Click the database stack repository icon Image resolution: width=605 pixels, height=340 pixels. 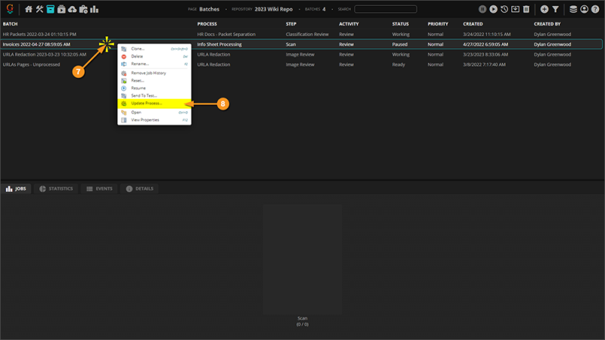tap(573, 9)
